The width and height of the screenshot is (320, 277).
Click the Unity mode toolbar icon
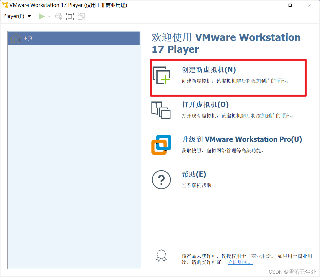(81, 16)
